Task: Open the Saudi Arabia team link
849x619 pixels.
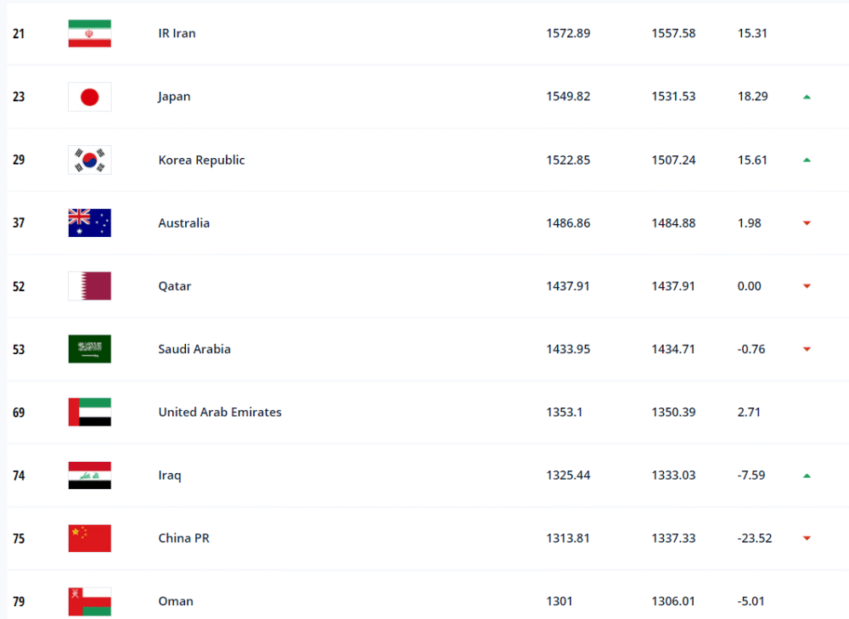Action: (x=194, y=349)
